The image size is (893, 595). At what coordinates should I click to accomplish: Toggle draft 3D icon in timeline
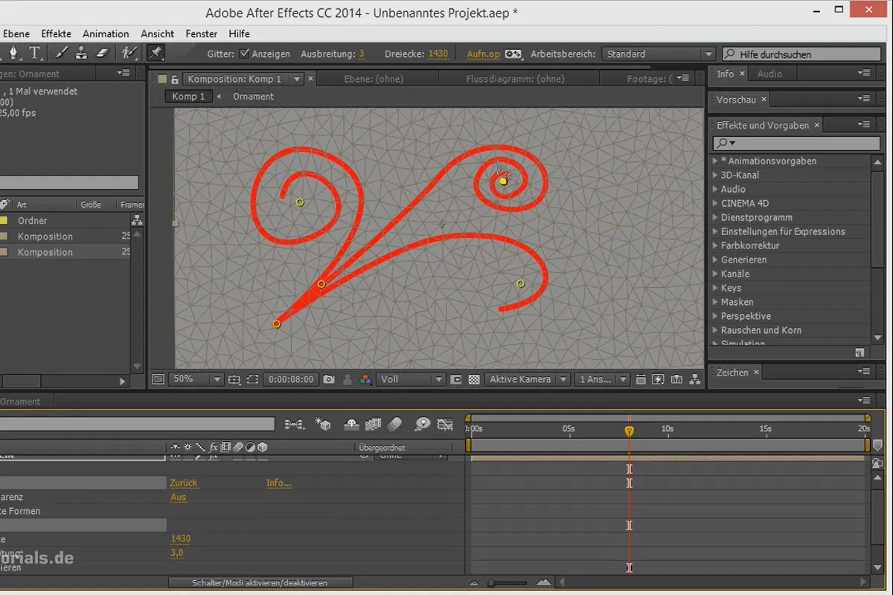click(323, 424)
